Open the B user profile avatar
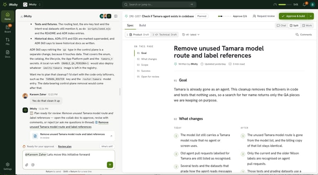The height and width of the screenshot is (175, 318). [x=313, y=5]
